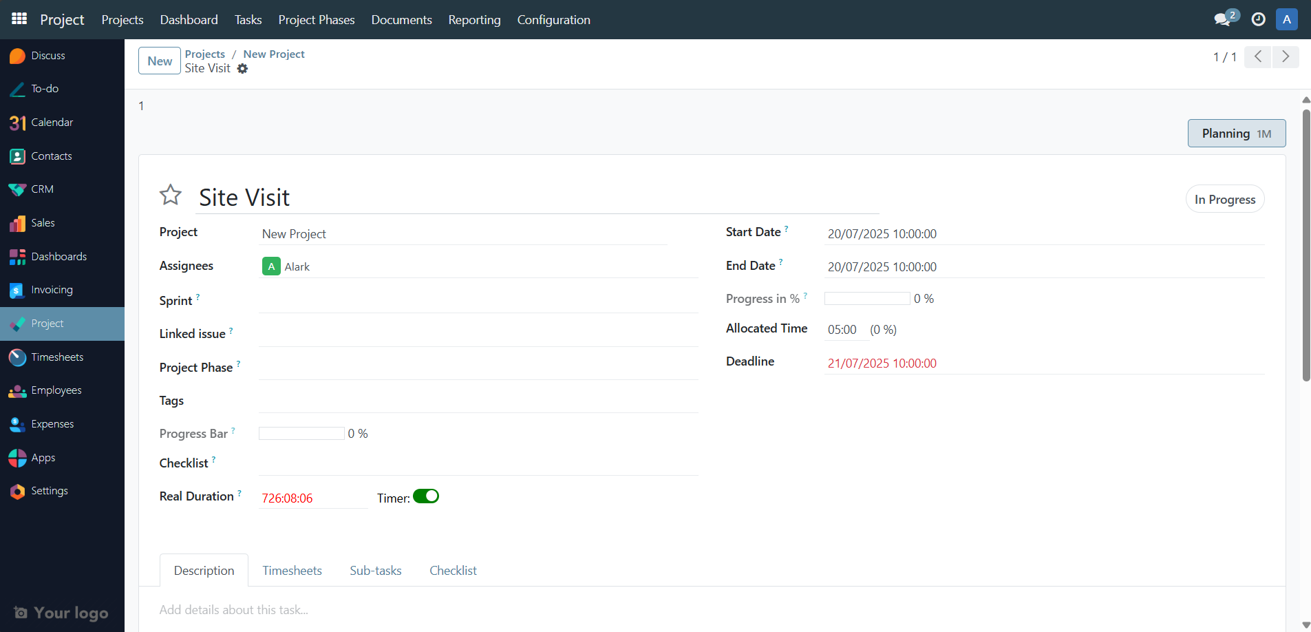
Task: Click the Progress in % bar
Action: pos(866,299)
